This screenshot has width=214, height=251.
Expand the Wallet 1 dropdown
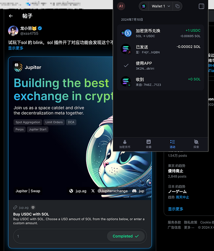click(x=161, y=6)
